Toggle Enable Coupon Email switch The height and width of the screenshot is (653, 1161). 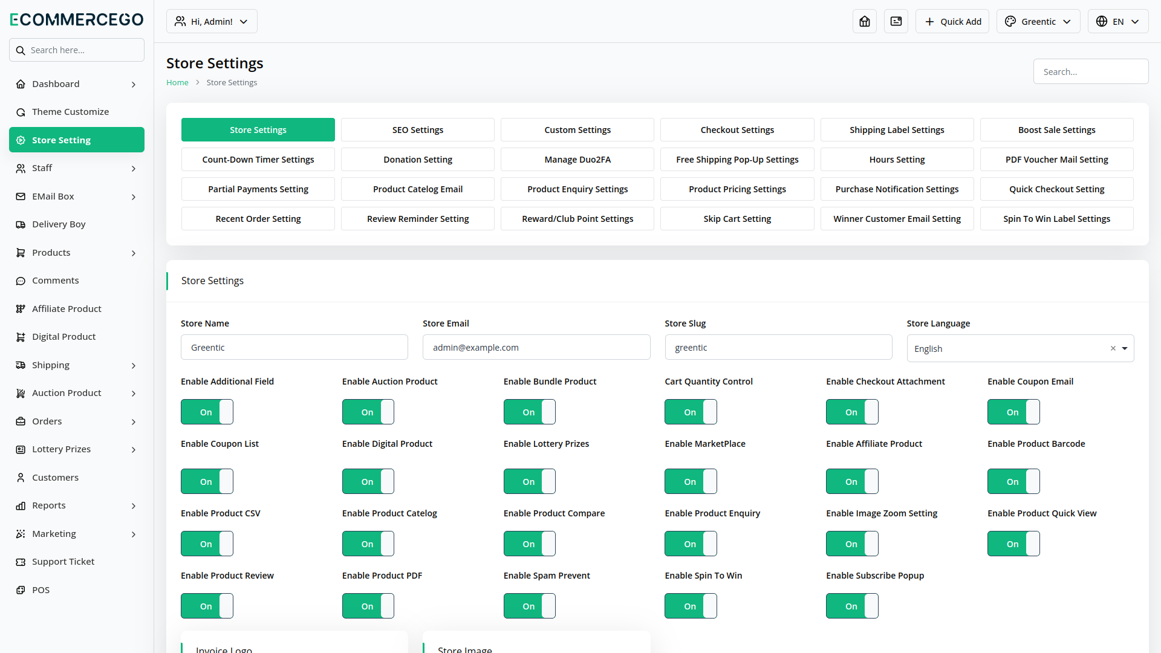1013,412
